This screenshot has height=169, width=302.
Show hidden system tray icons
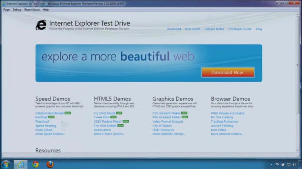[x=272, y=165]
